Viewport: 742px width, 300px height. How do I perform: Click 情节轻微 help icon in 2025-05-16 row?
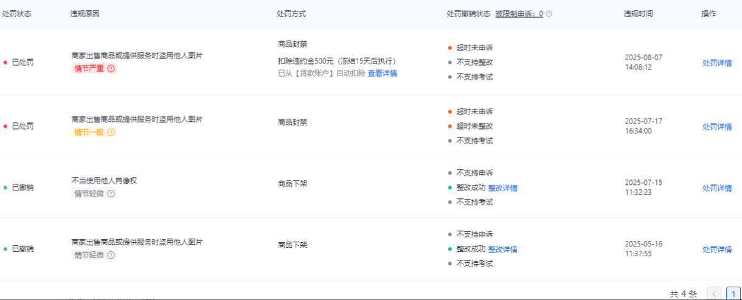111,256
